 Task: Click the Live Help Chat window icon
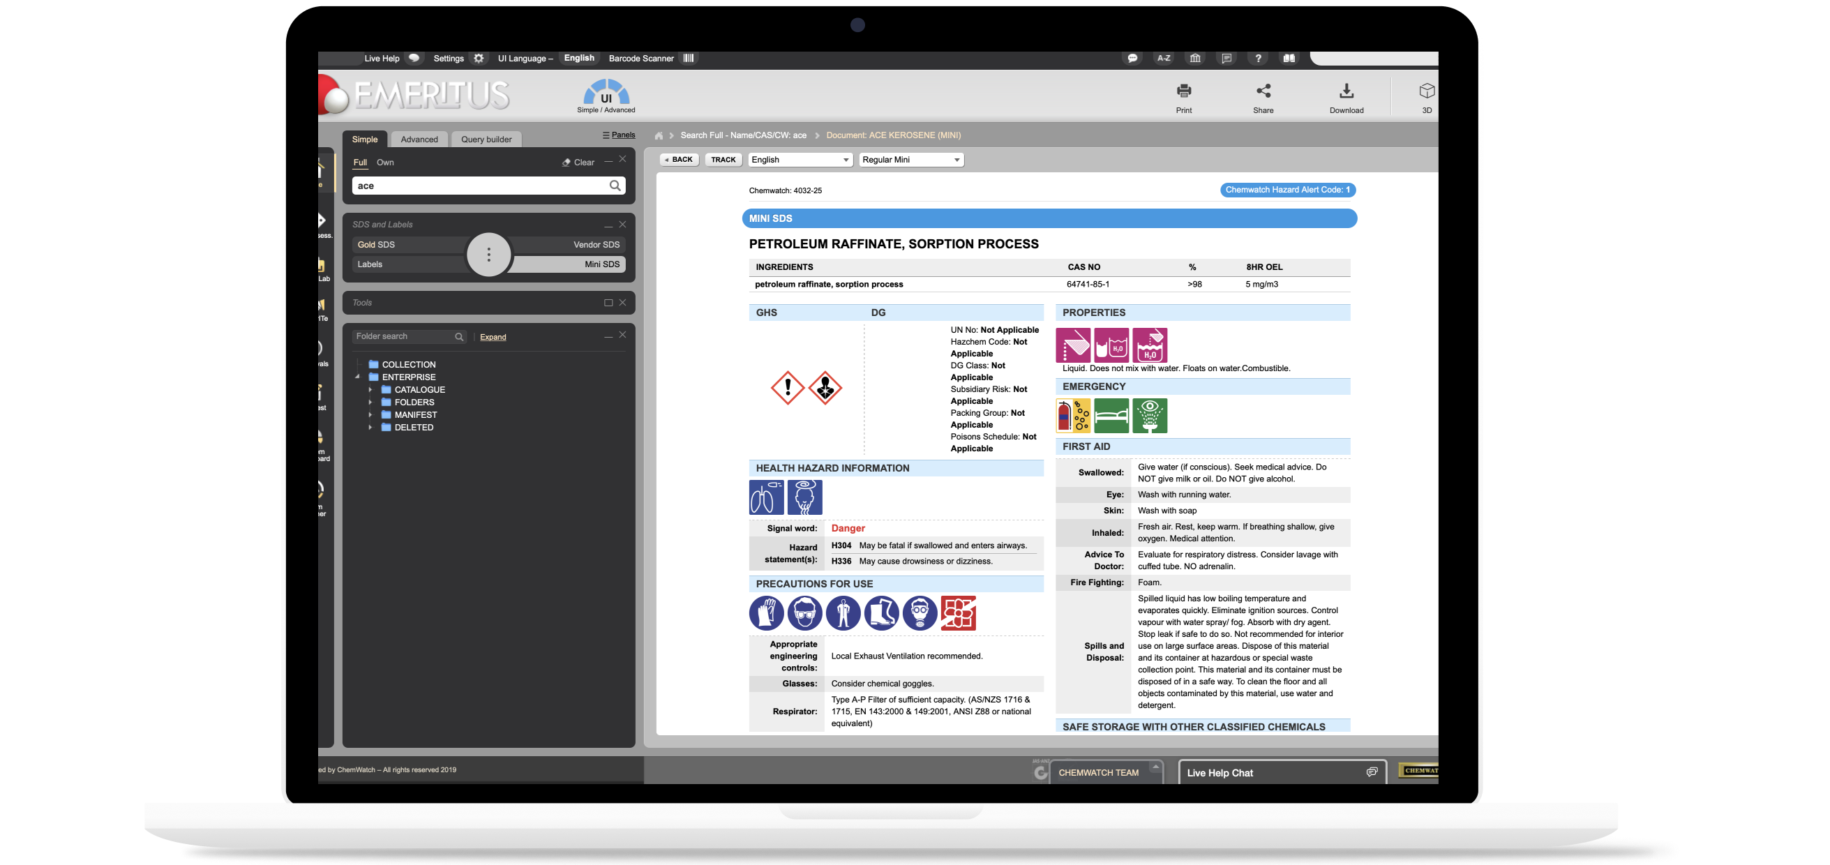[1371, 772]
